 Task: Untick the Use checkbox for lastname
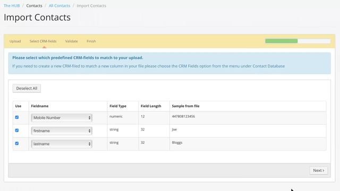point(17,143)
